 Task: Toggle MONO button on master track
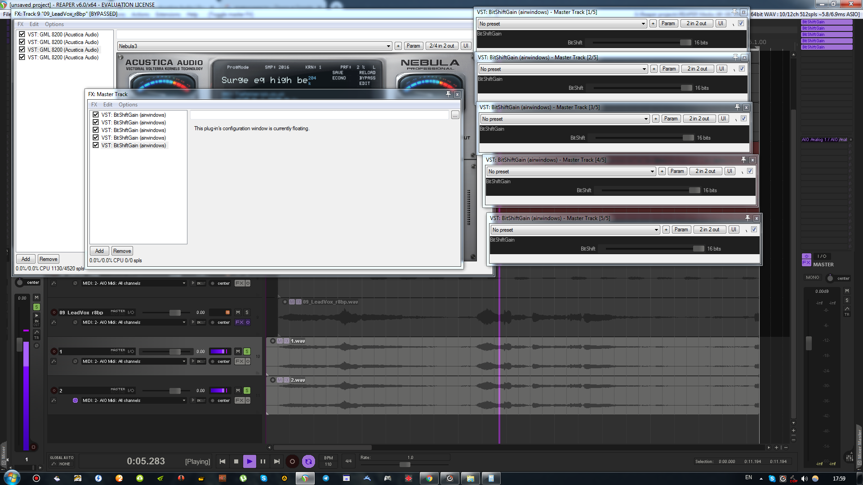click(812, 278)
